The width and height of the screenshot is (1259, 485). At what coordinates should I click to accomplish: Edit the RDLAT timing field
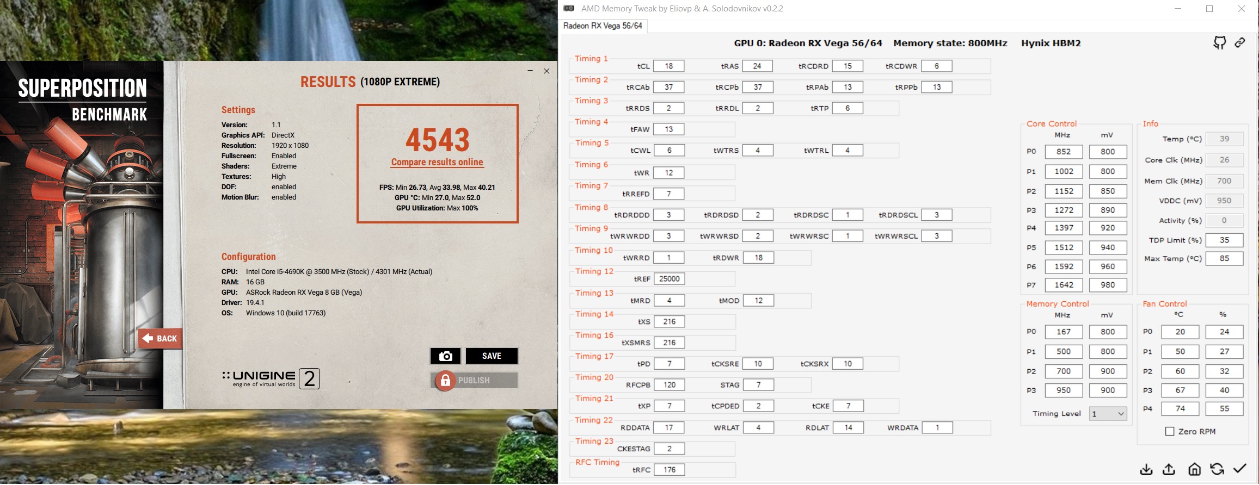847,428
